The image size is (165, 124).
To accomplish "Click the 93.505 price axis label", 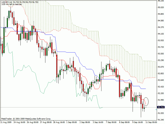I will tap(161, 54).
